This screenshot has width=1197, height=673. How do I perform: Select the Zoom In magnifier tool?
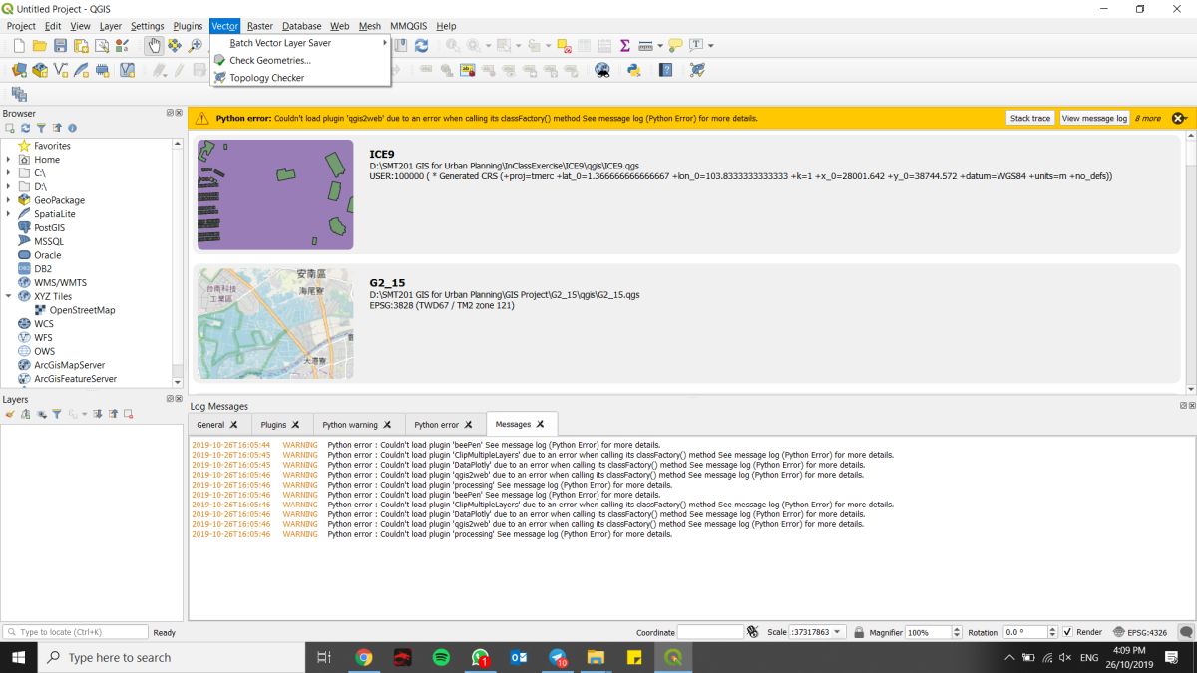tap(196, 46)
